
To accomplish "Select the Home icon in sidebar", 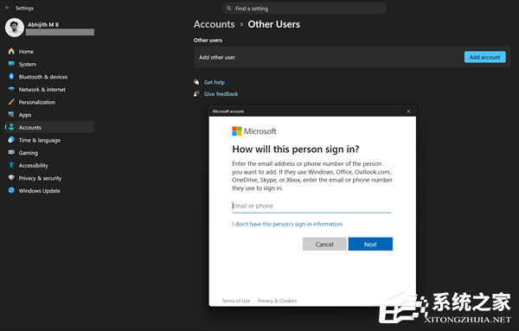I will click(11, 51).
